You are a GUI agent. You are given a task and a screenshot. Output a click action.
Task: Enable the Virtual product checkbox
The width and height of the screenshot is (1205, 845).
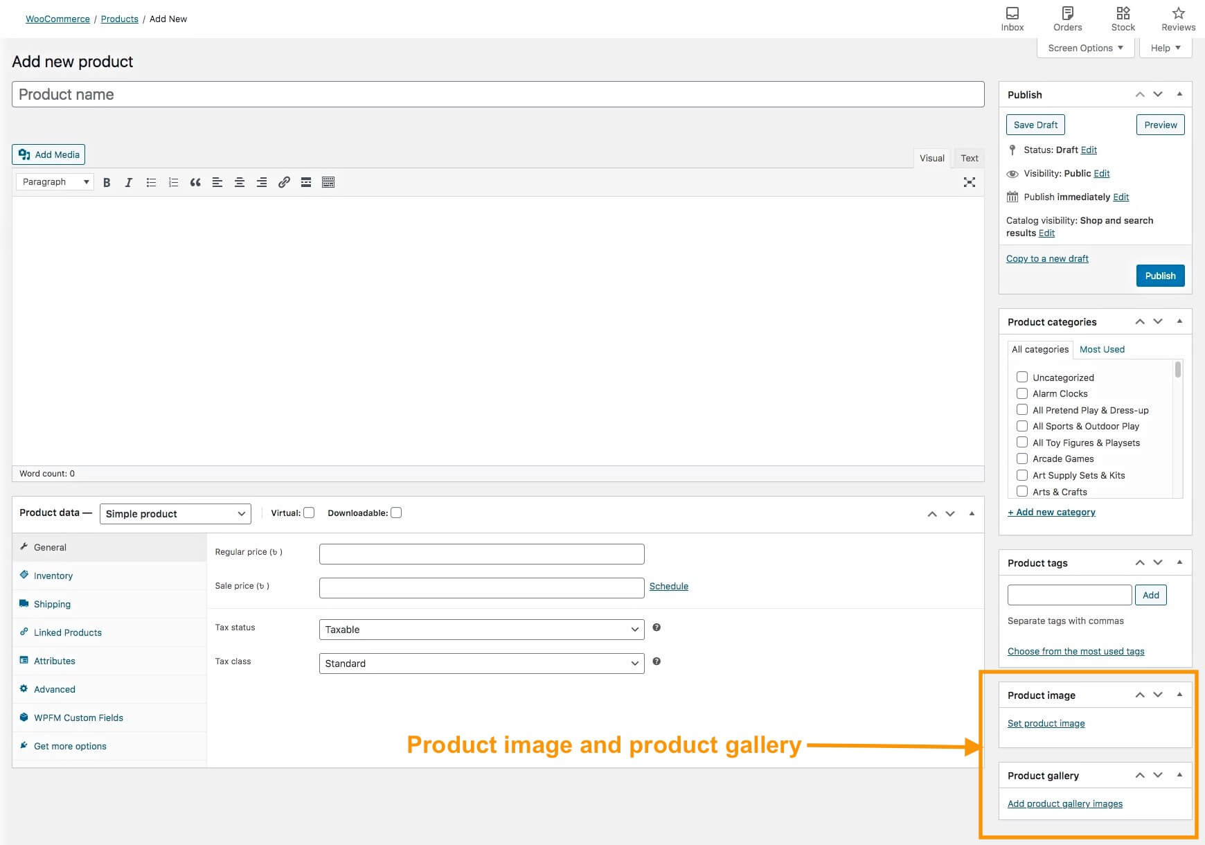[310, 513]
